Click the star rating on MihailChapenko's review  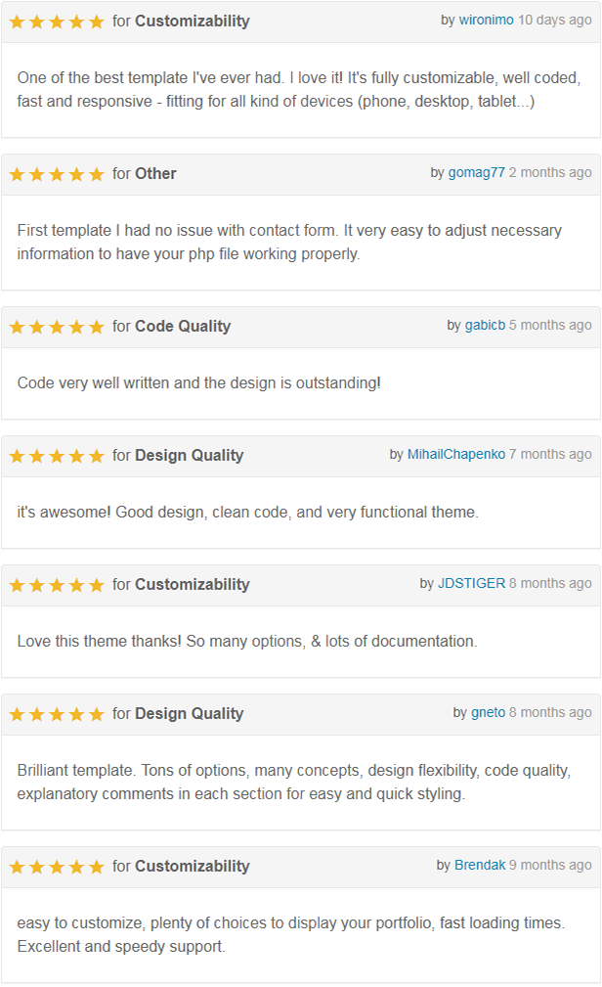tap(57, 456)
